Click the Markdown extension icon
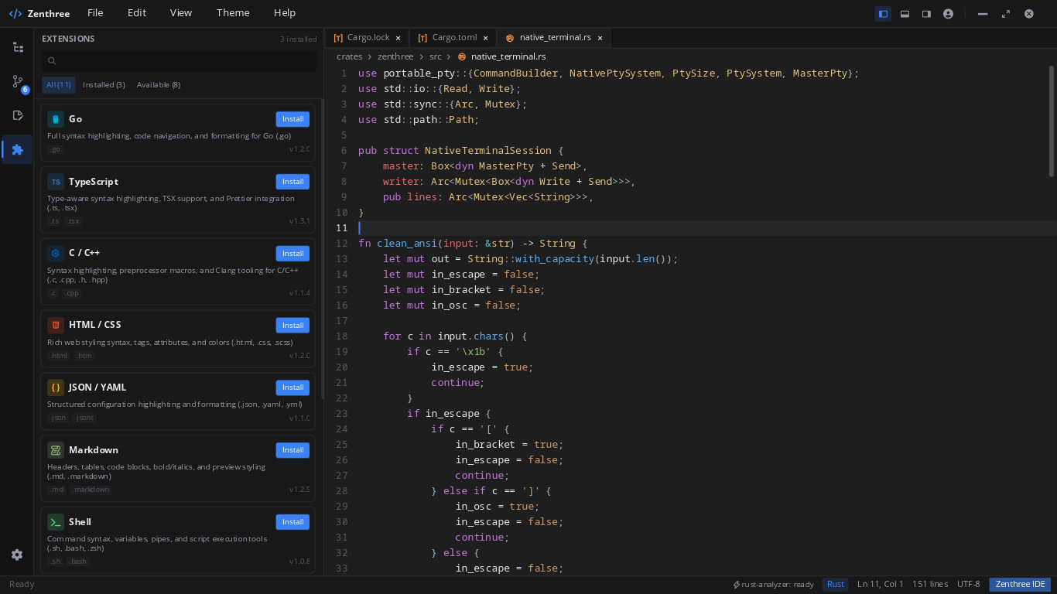Screen dimensions: 1057x594 pyautogui.click(x=55, y=450)
